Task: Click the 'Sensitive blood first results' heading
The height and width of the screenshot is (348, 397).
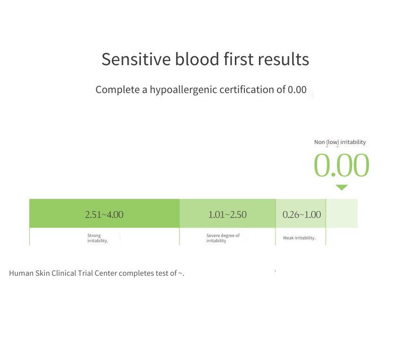Action: tap(205, 59)
